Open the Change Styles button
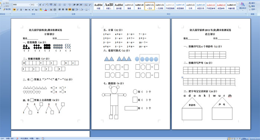The height and width of the screenshot is (140, 260). [x=243, y=6]
